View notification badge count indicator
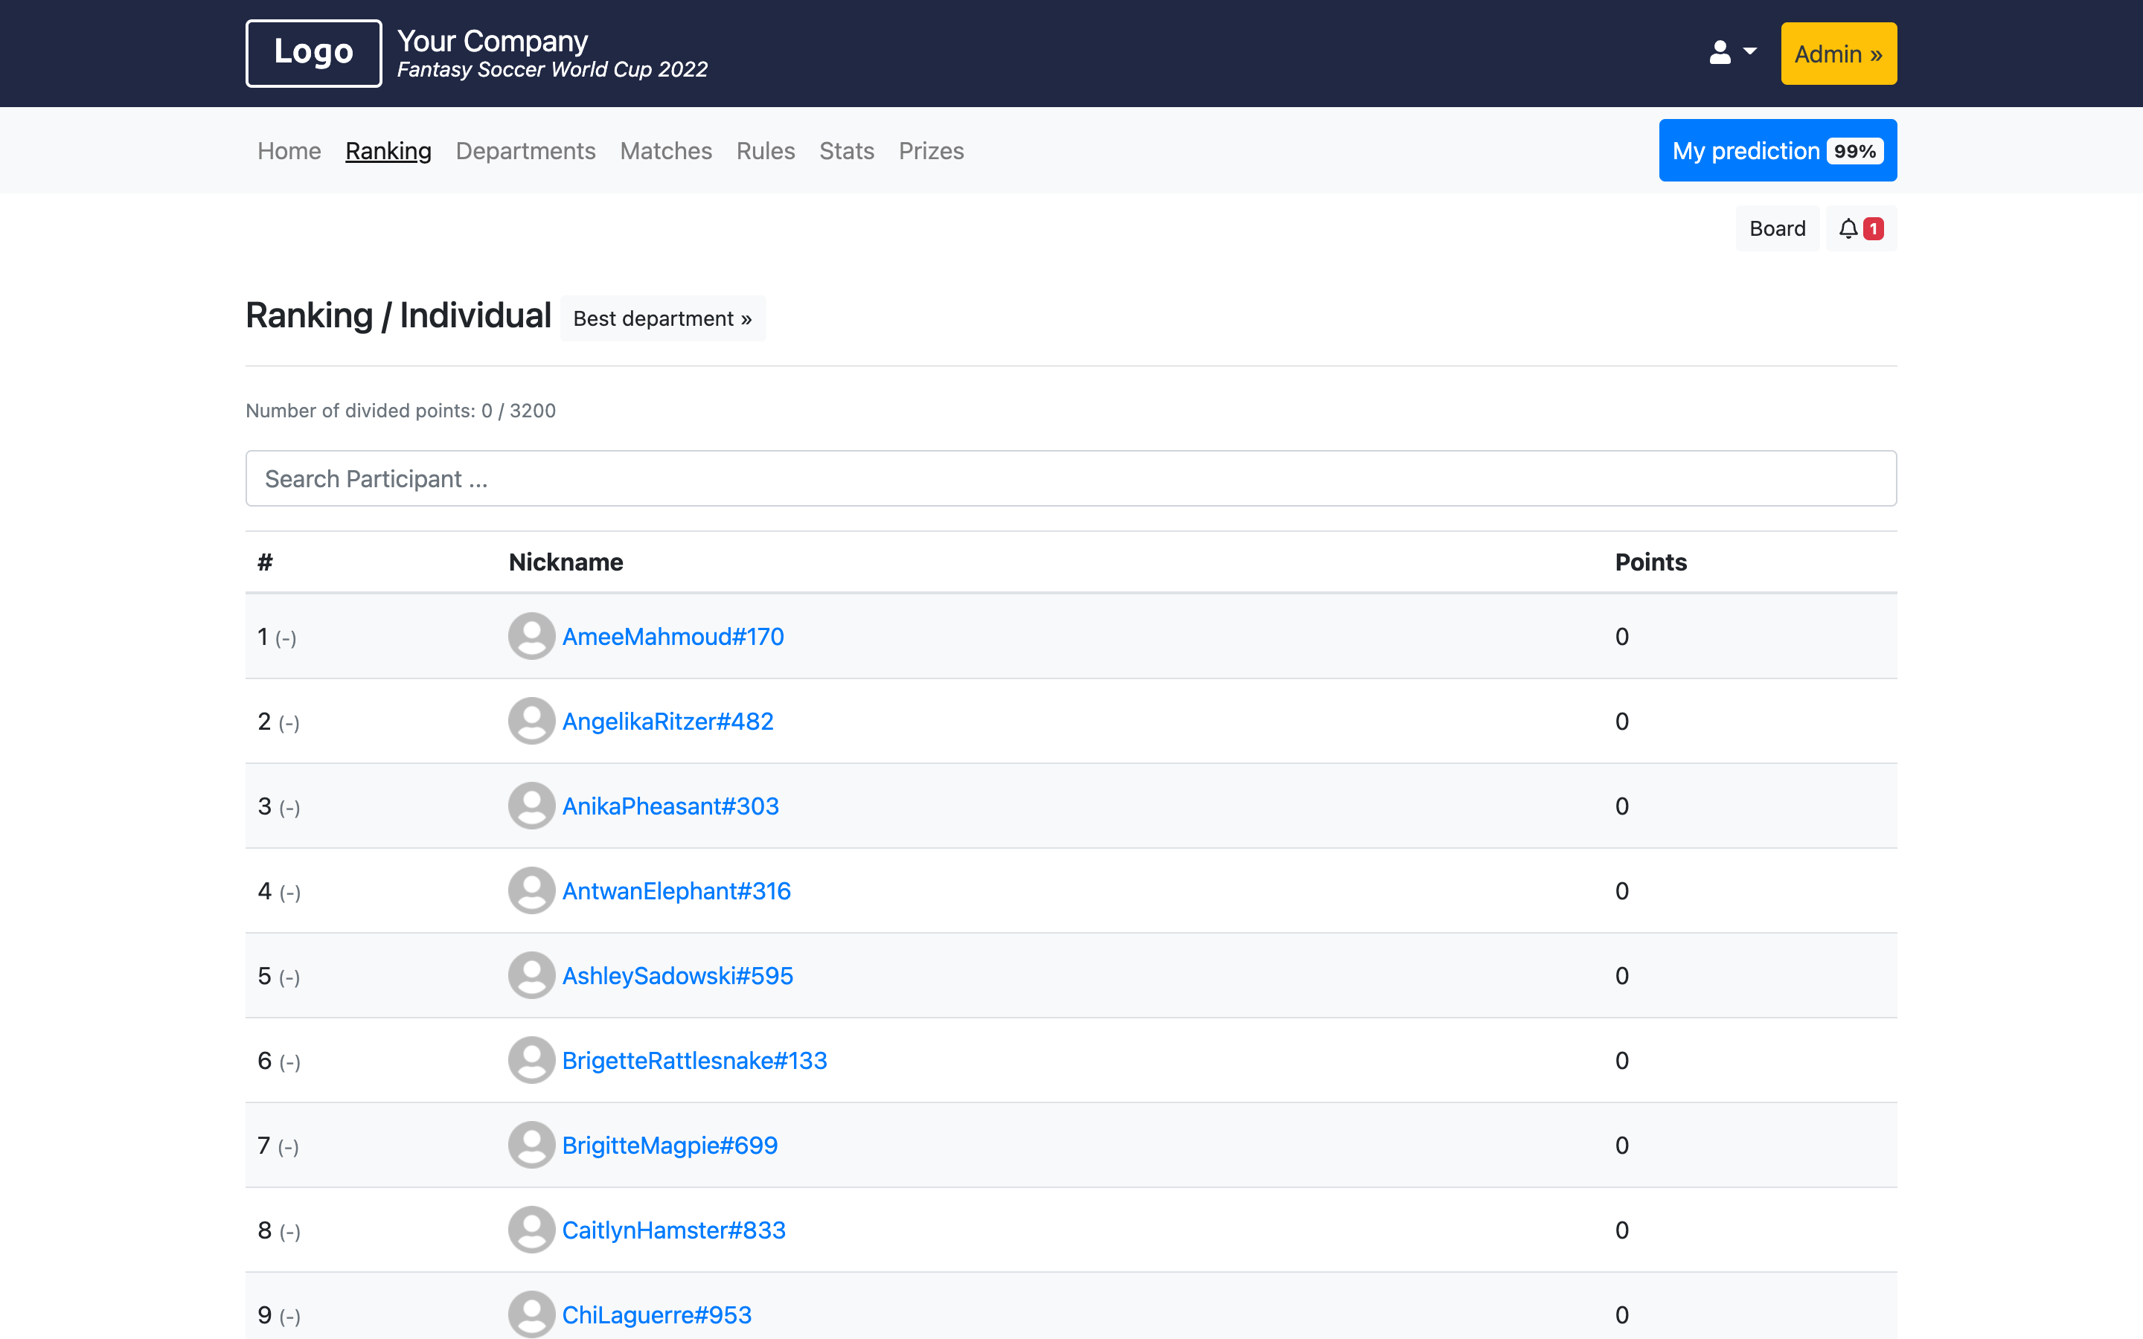This screenshot has width=2143, height=1339. pyautogui.click(x=1873, y=228)
